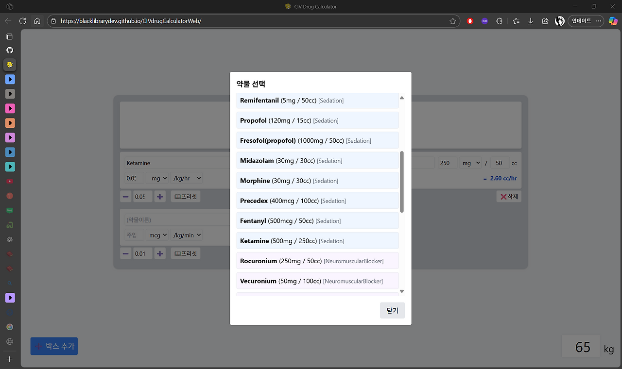The image size is (622, 369).
Task: Increase the Ketamine dose with the plus button
Action: tap(160, 197)
